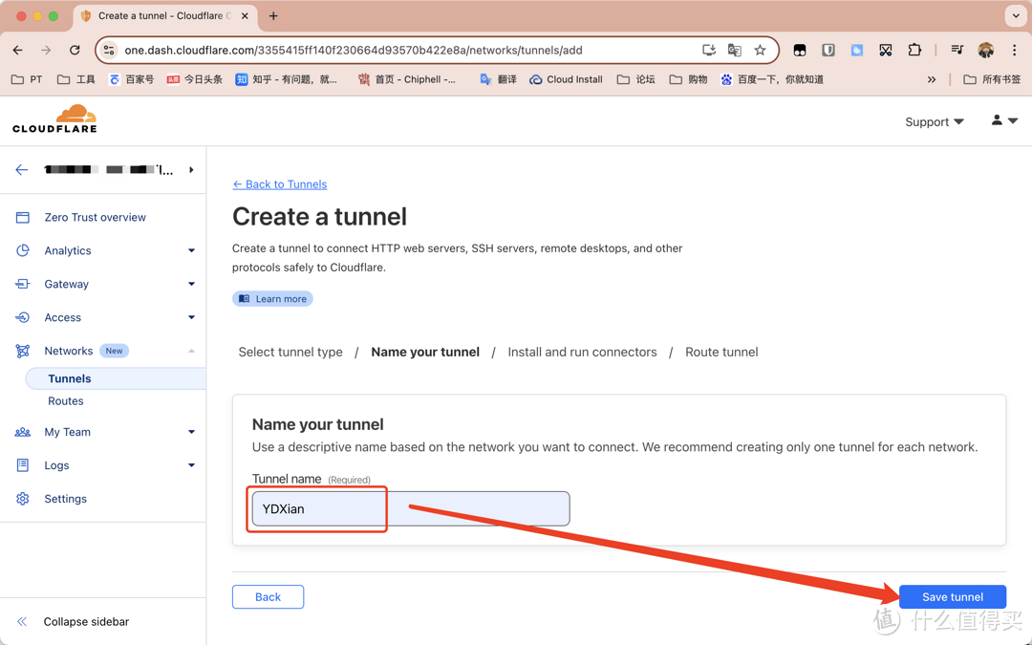Click the Cloudflare logo

(54, 119)
